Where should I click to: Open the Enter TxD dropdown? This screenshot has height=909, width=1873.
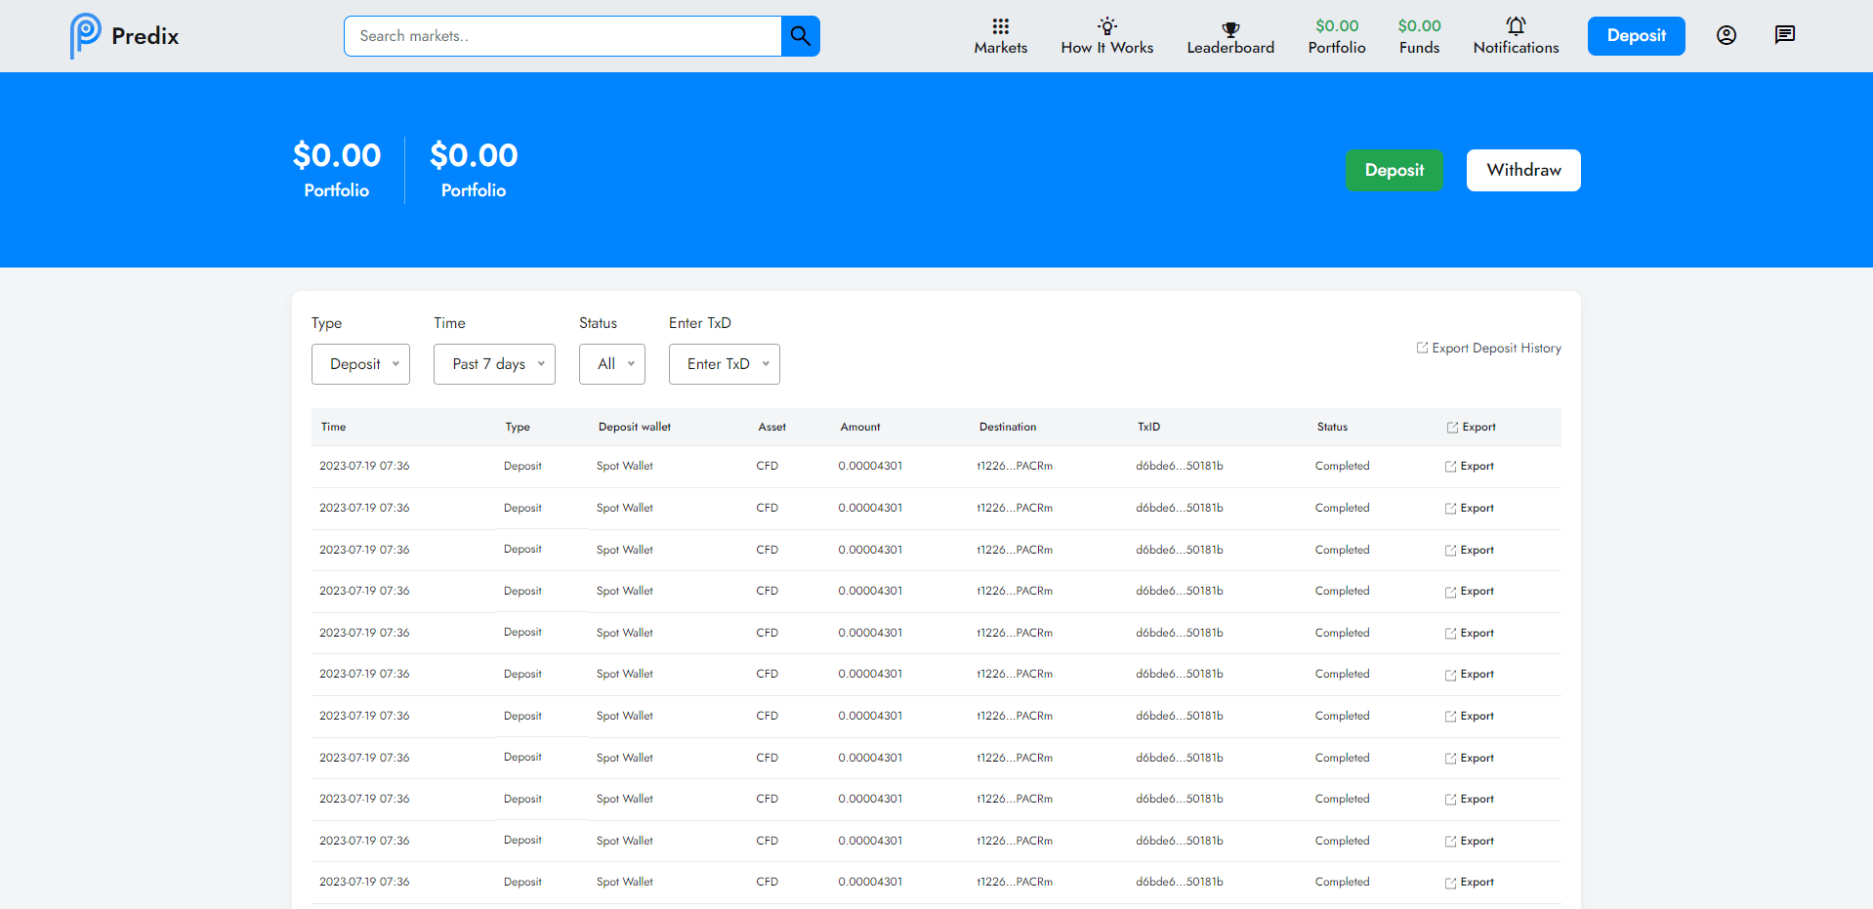(x=725, y=364)
